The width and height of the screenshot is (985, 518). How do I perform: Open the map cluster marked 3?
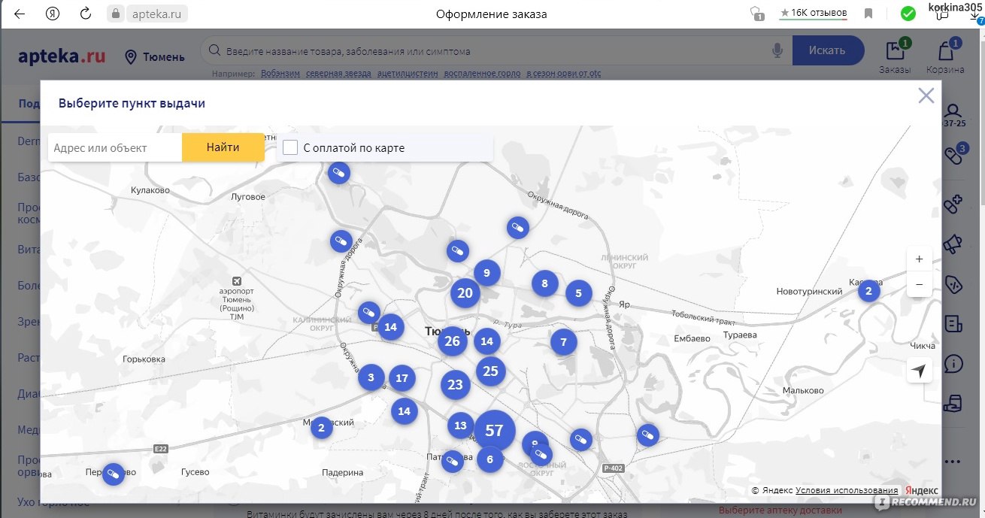pyautogui.click(x=371, y=377)
